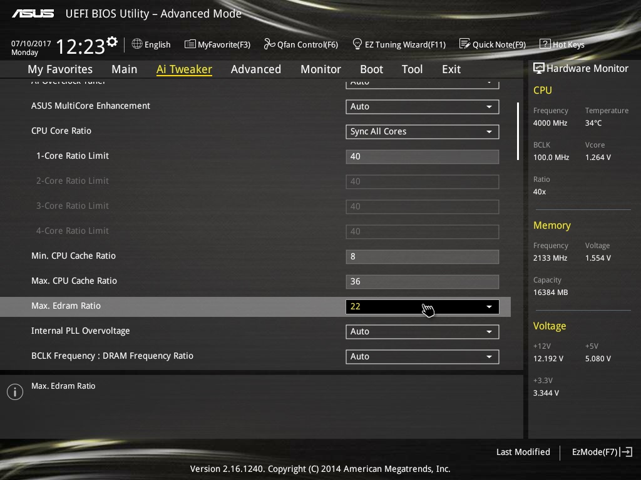
Task: Click the ASUS logo
Action: coord(33,14)
